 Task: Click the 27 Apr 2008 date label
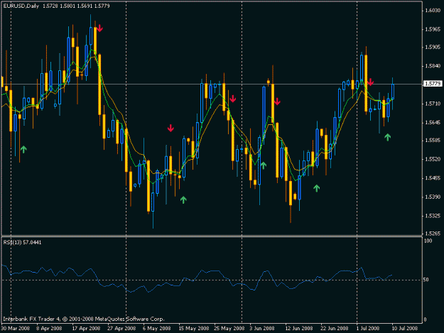(121, 328)
